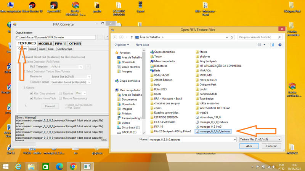
Task: Switch to the FIFA 11 tab
Action: [x=61, y=44]
